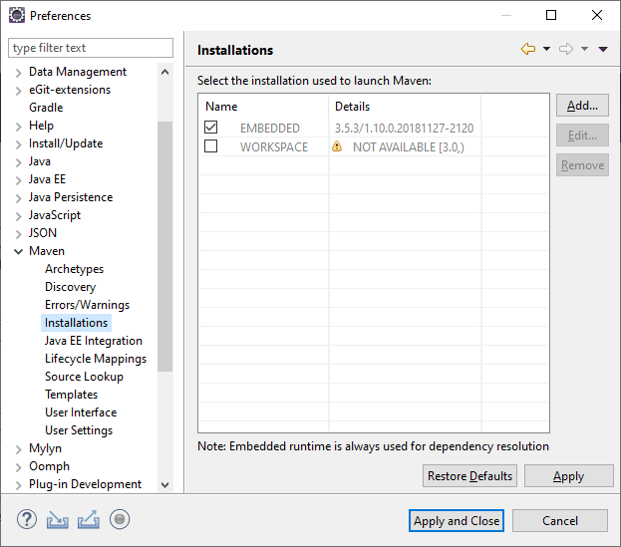621x547 pixels.
Task: Click the grey forward navigation arrow
Action: (x=566, y=49)
